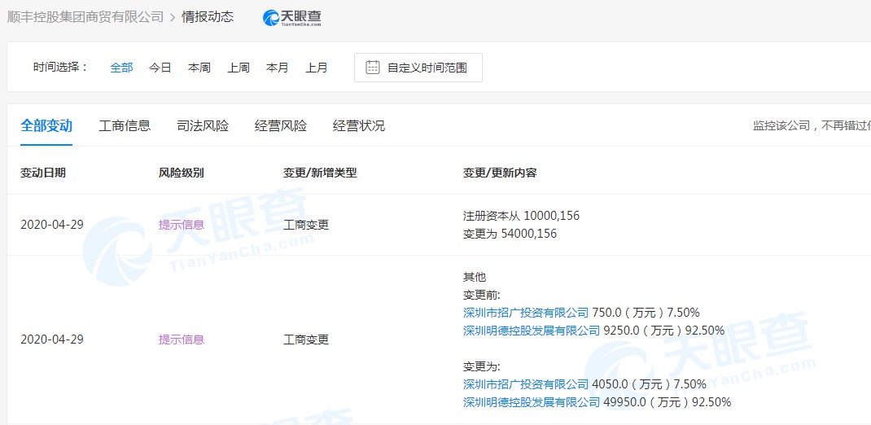This screenshot has width=871, height=425.
Task: Switch to the 经营状况 tab
Action: point(359,125)
